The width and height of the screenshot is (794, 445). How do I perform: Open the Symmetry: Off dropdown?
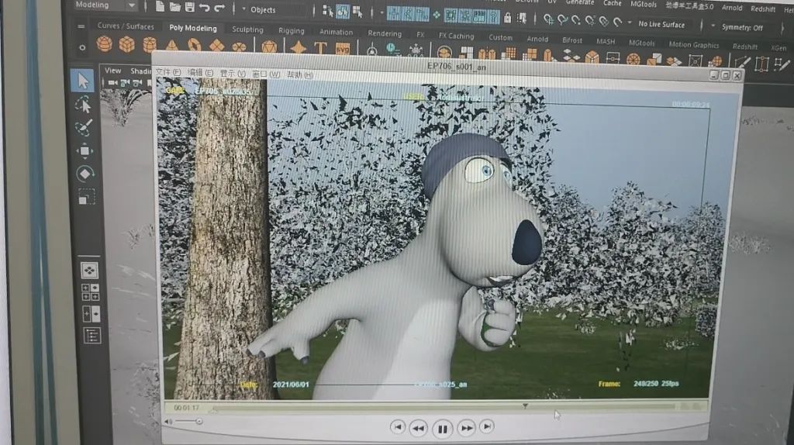(743, 27)
